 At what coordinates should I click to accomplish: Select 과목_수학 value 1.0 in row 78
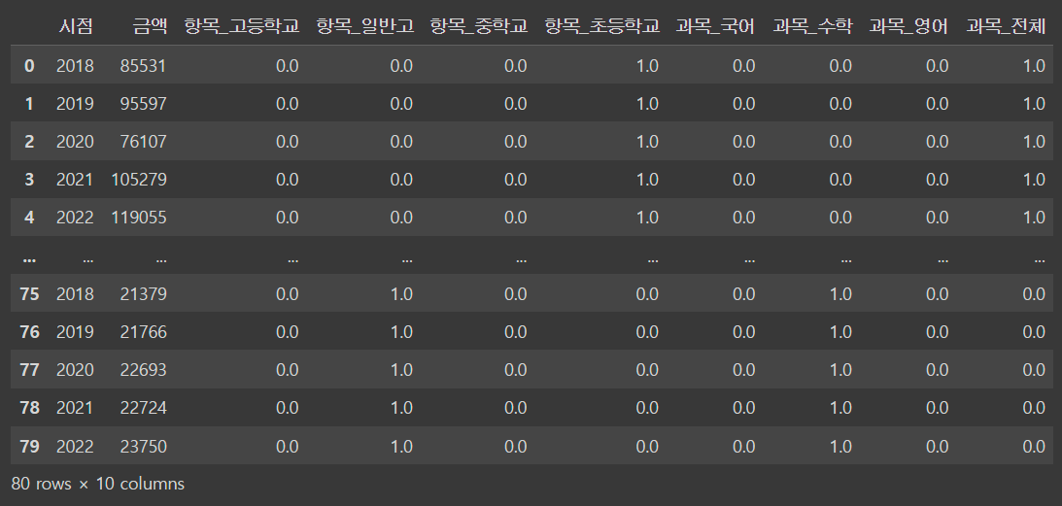(840, 408)
